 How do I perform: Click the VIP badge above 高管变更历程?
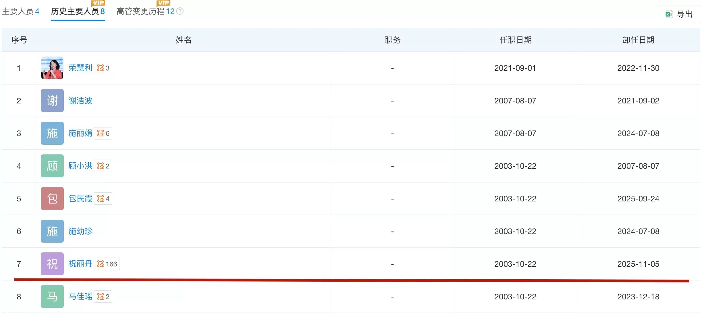click(163, 3)
